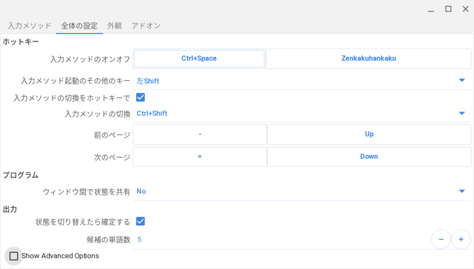
Task: Click the Up key button for 前のページ
Action: pyautogui.click(x=369, y=134)
